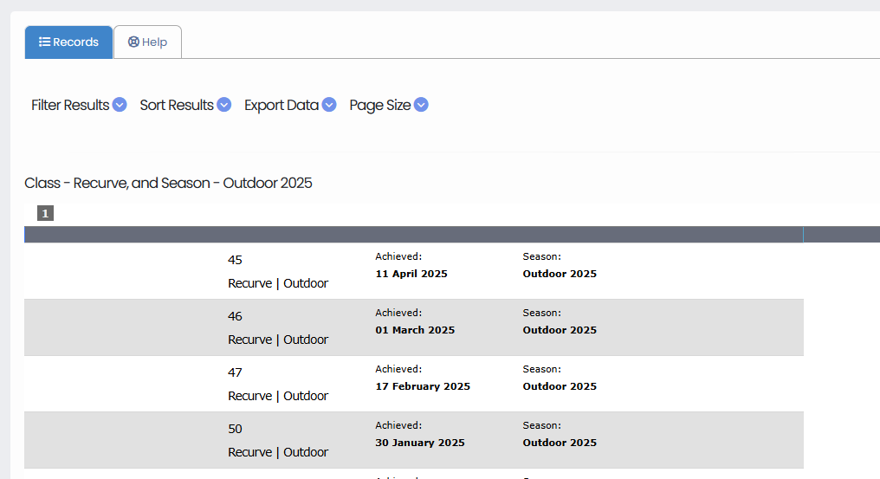Screen dimensions: 880x479
Task: Click date '01 March 2025'
Action: tap(415, 330)
